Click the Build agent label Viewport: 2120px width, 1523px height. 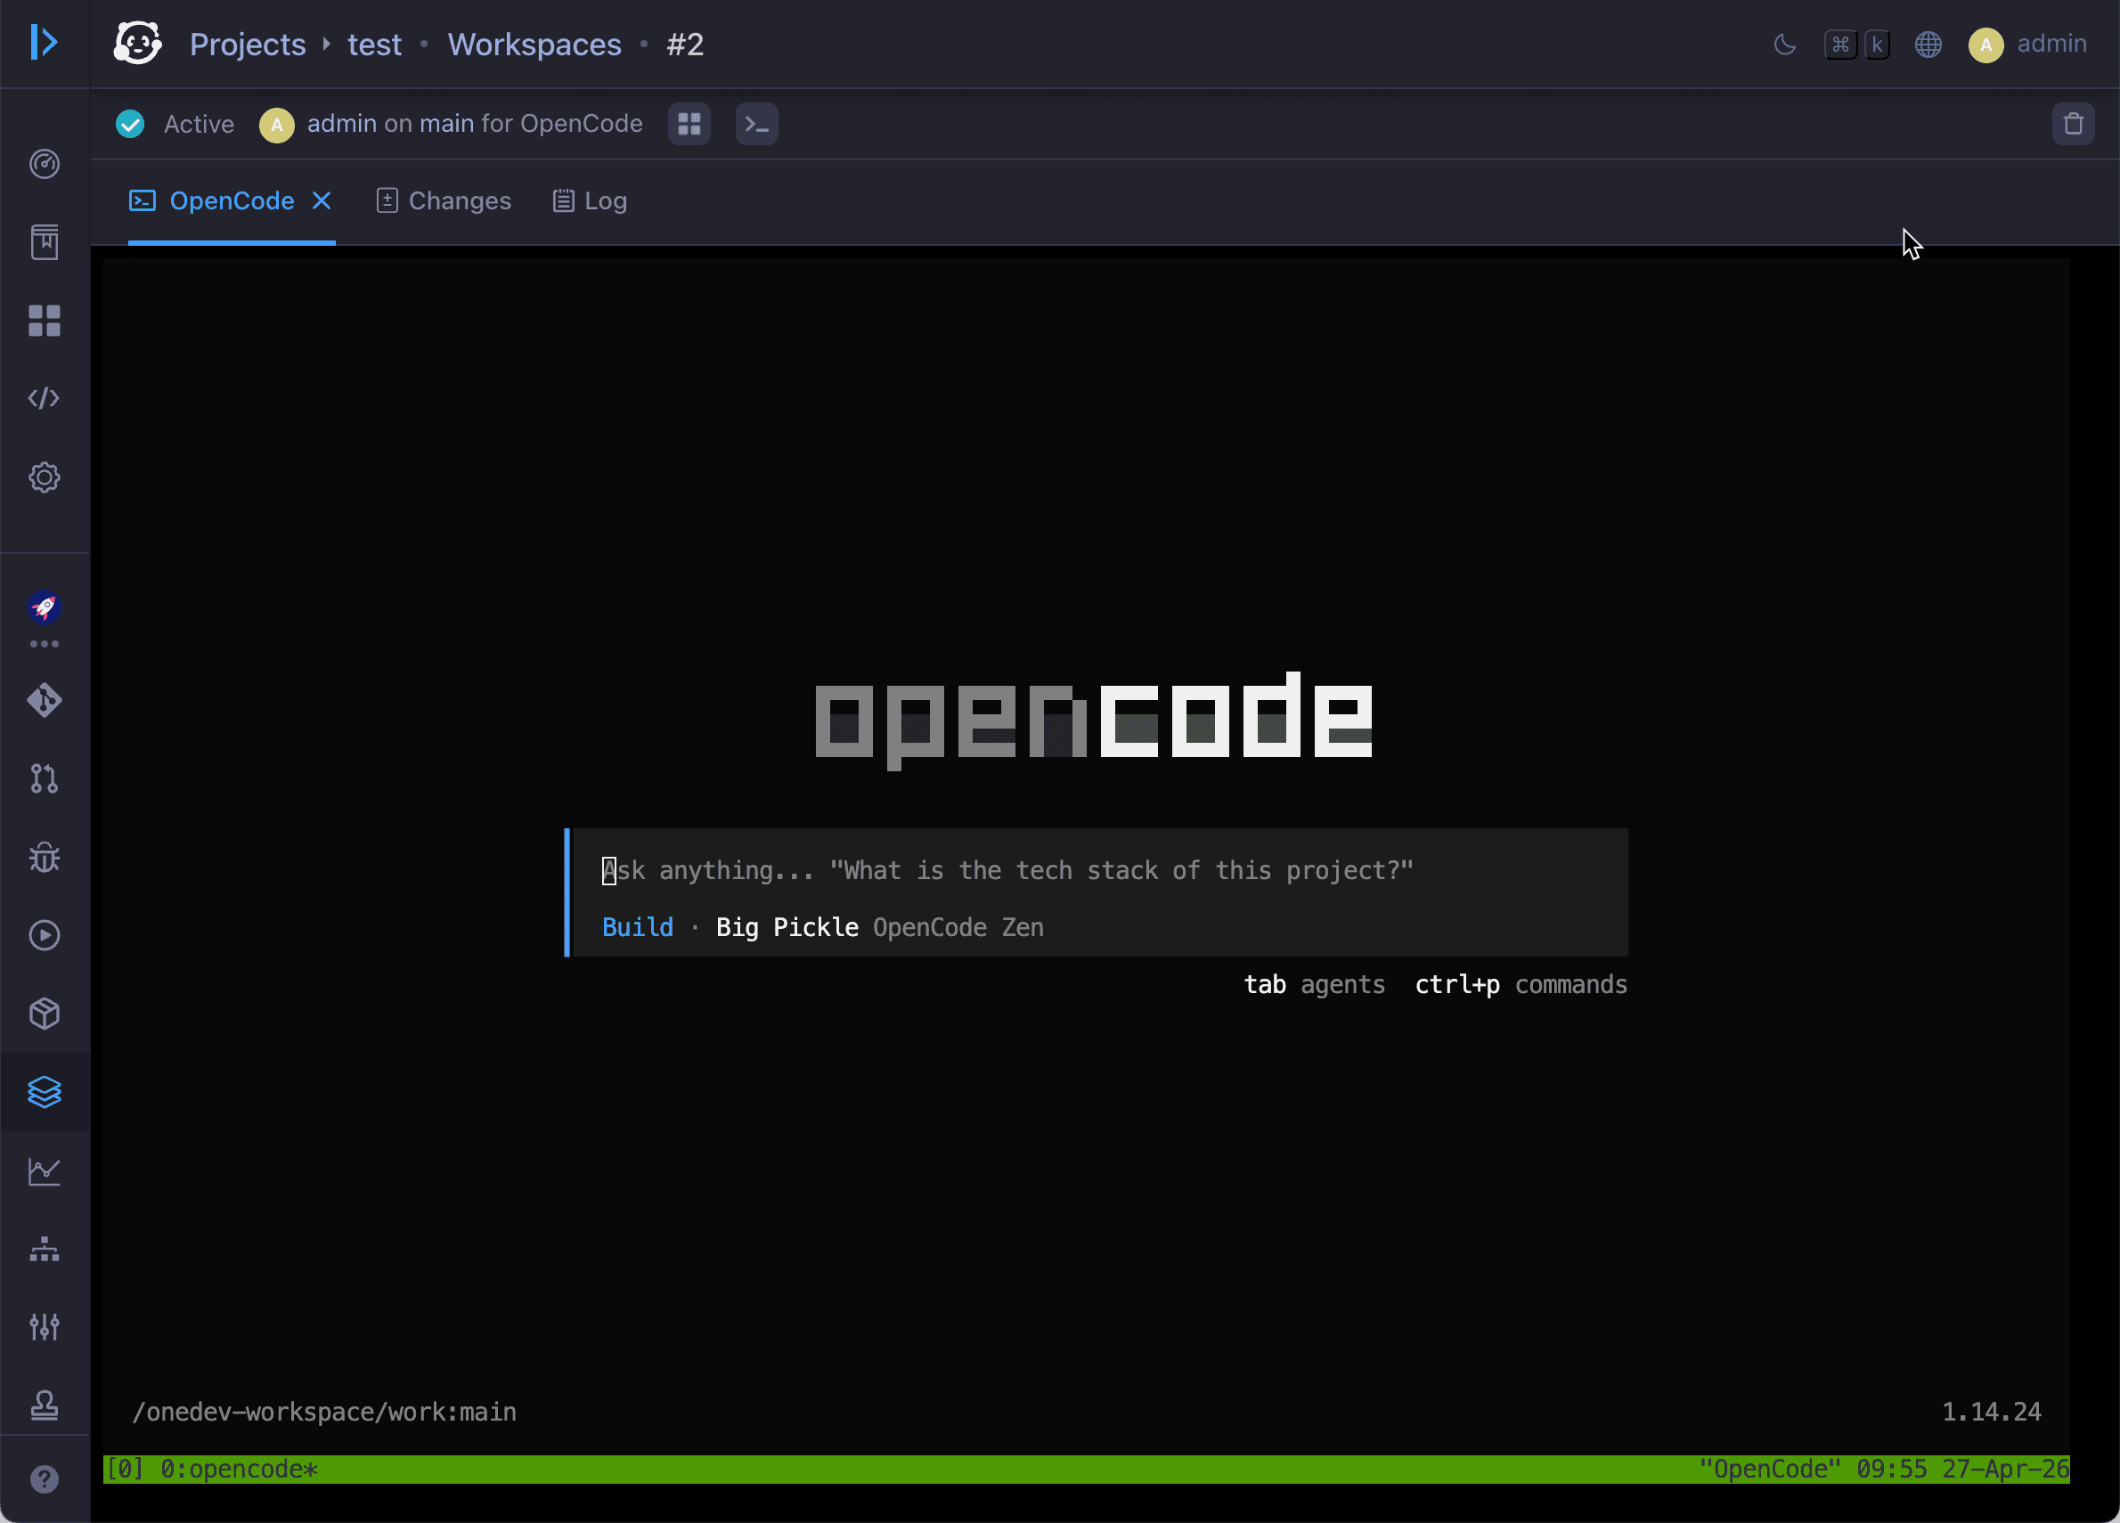coord(638,927)
